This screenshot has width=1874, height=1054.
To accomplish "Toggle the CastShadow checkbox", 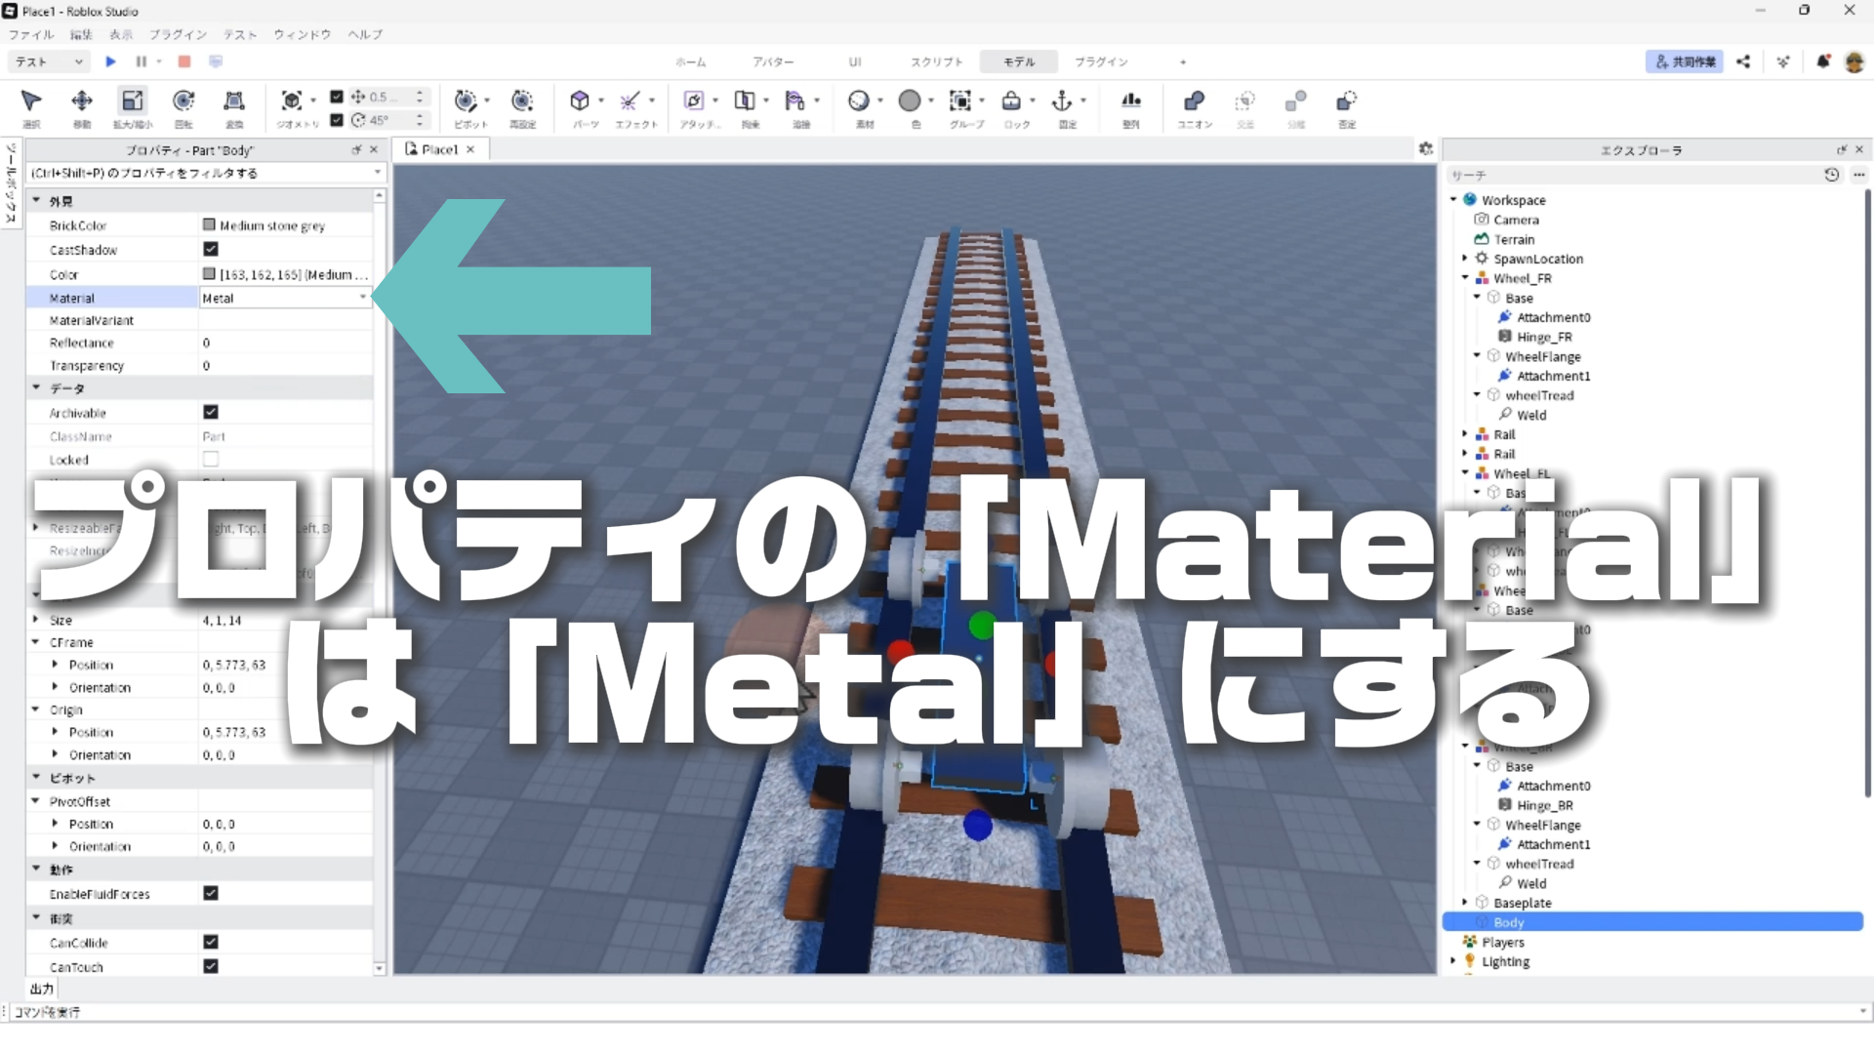I will 211,250.
